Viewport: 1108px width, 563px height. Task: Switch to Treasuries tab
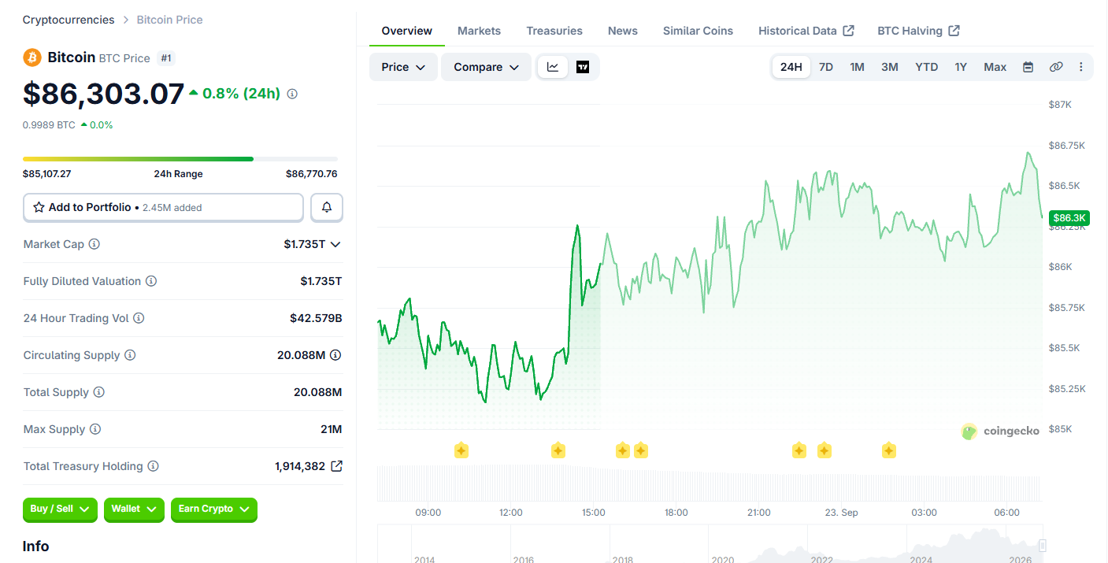click(554, 31)
